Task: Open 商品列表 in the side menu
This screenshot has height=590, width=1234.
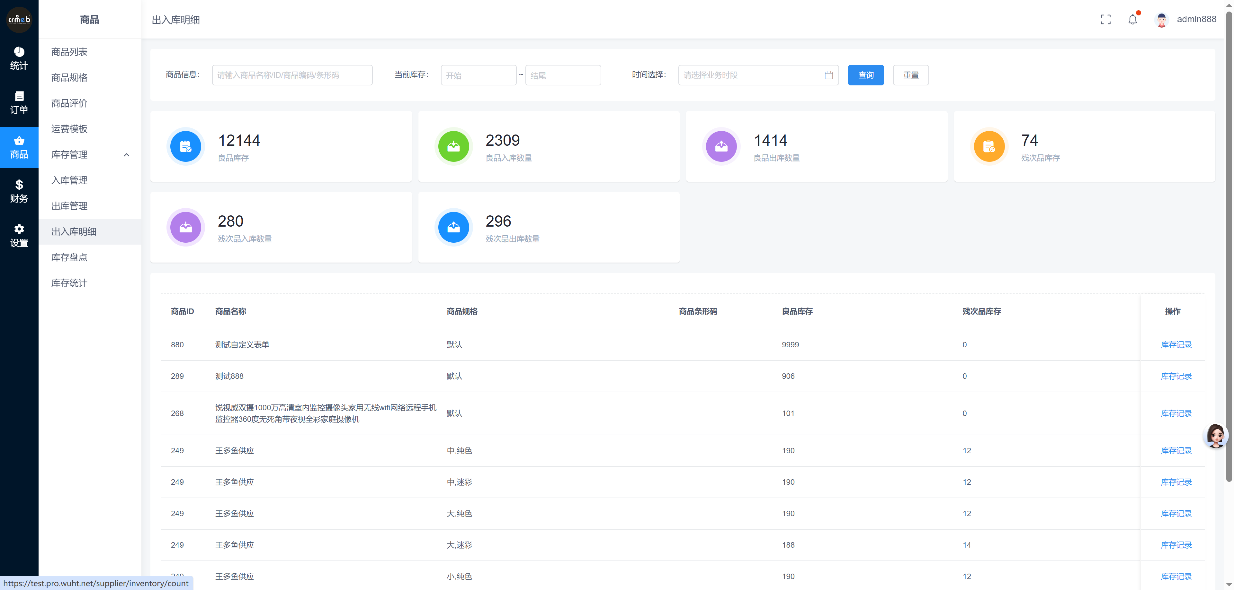Action: (69, 52)
